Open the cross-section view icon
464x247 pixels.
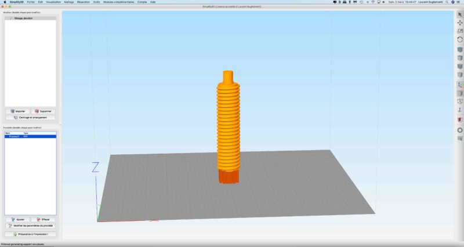tap(460, 120)
